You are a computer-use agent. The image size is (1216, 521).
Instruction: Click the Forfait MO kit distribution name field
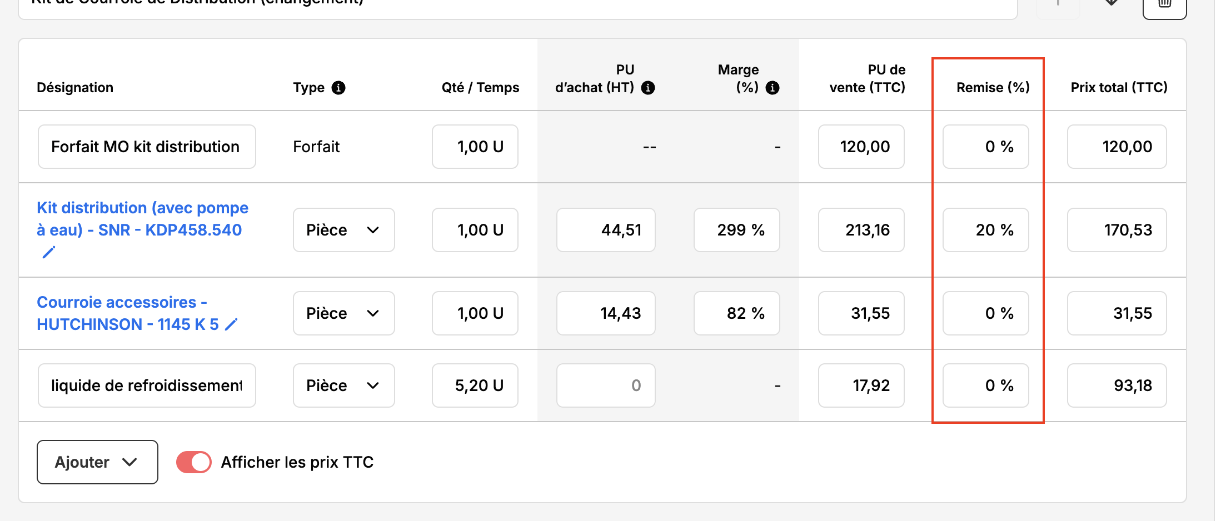point(147,147)
